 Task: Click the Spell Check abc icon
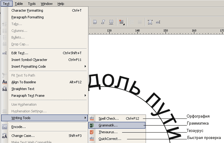coord(92,118)
